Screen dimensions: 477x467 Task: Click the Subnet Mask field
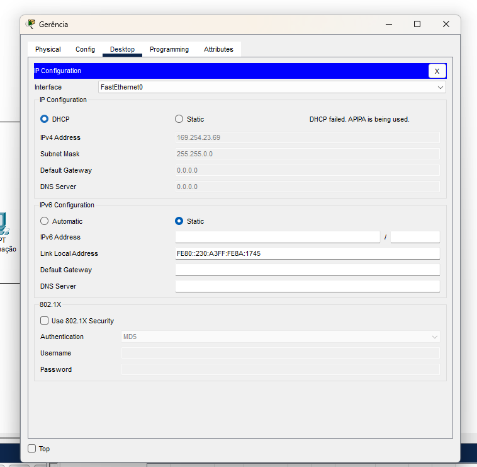308,154
